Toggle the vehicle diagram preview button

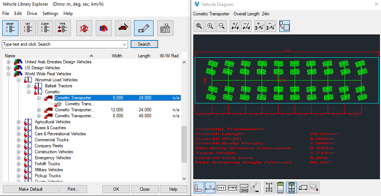click(x=144, y=28)
